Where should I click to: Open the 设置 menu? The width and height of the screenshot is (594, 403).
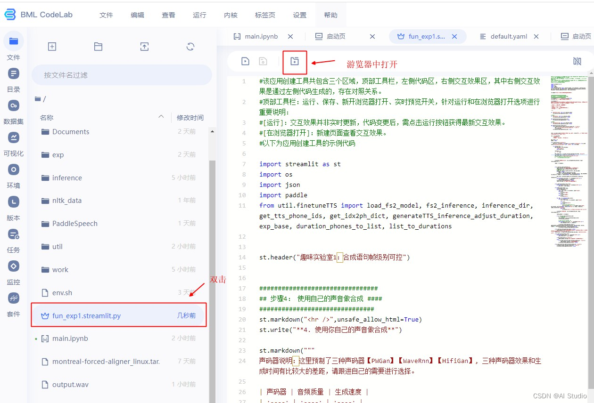coord(300,15)
